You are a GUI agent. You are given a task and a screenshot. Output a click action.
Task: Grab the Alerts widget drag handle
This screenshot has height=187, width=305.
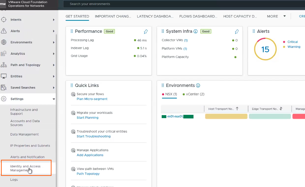point(254,31)
